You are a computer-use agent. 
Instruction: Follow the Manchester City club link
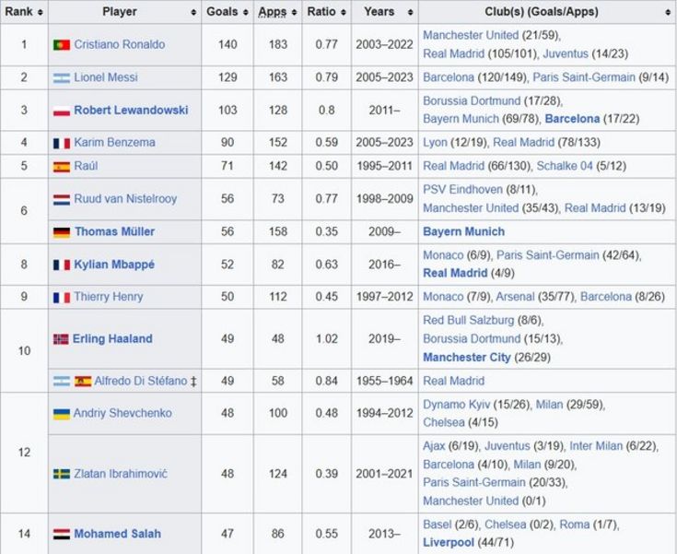[467, 358]
